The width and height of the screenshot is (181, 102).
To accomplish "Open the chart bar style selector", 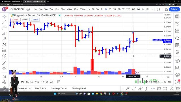I will (158, 9).
